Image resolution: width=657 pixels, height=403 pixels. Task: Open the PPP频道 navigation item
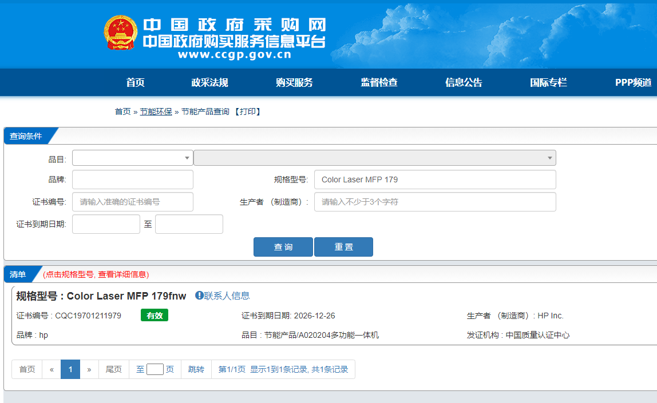coord(633,82)
